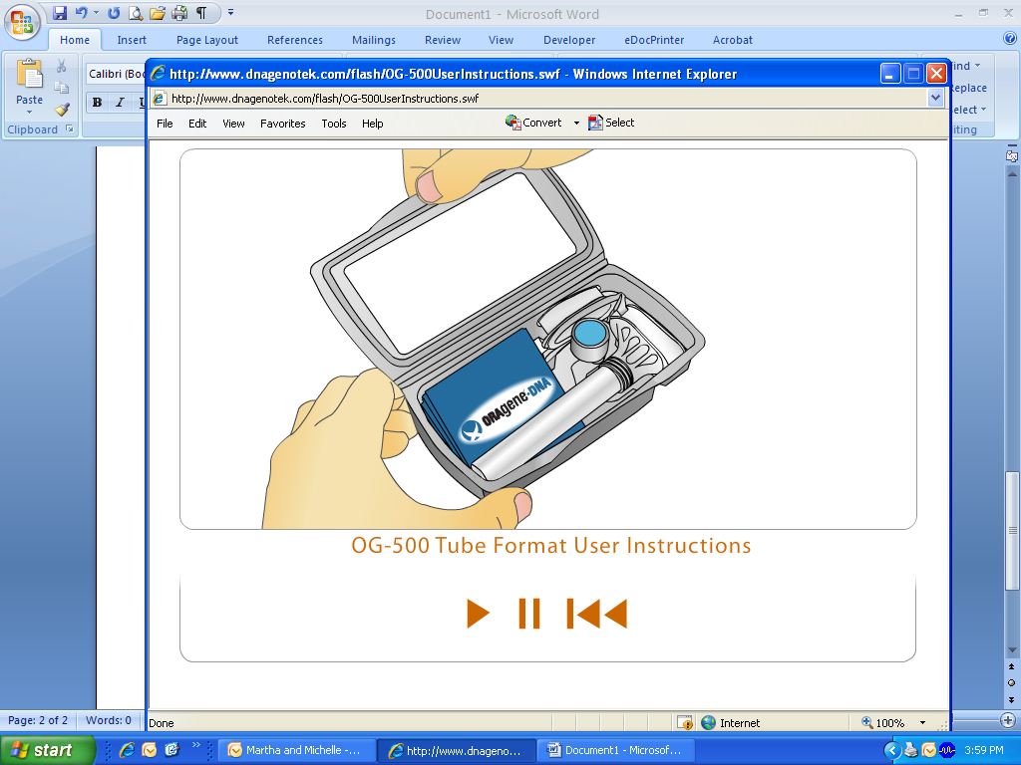1021x765 pixels.
Task: Open the eDocPrinter tab
Action: click(654, 40)
